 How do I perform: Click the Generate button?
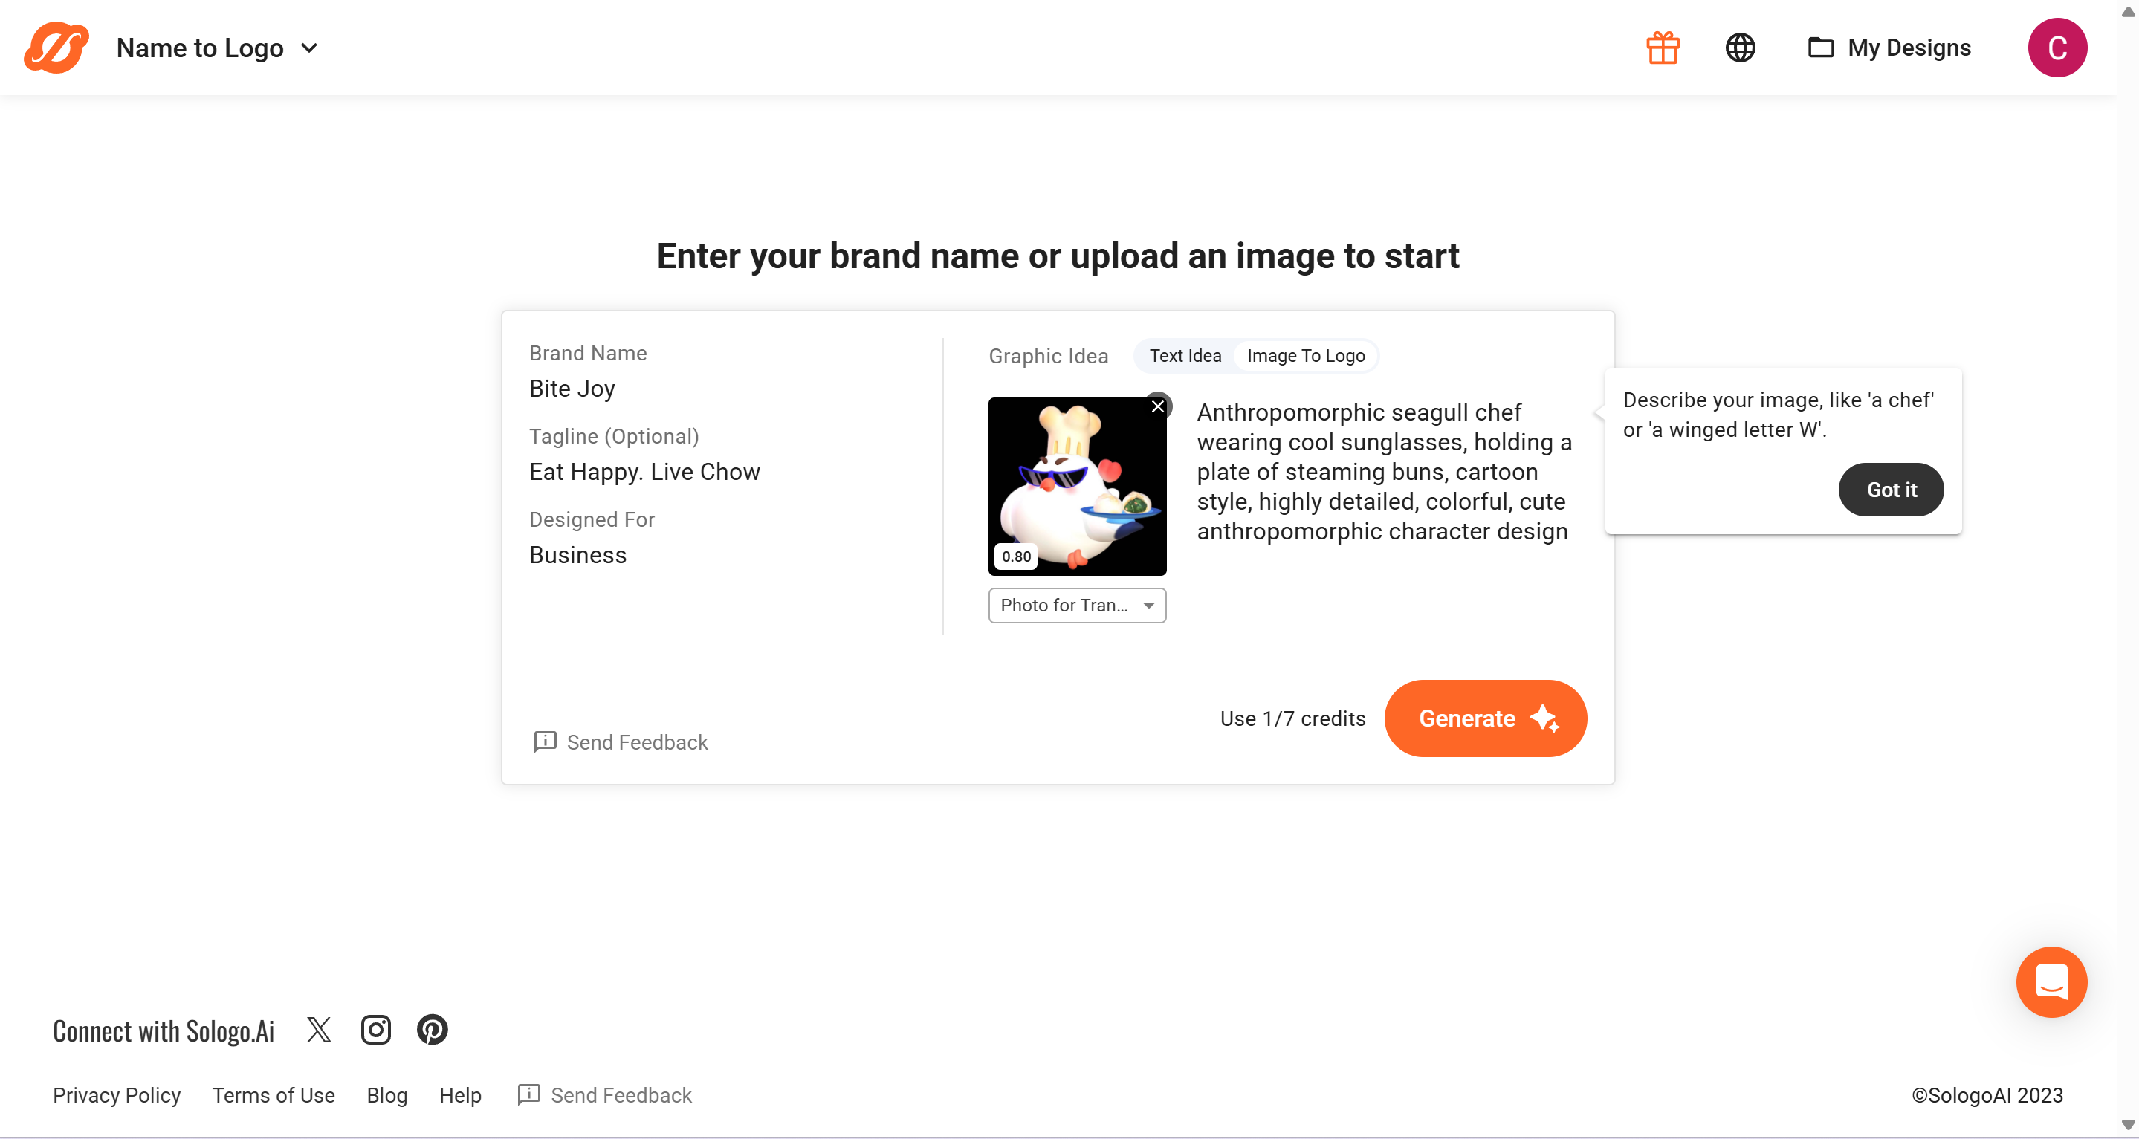pos(1486,718)
